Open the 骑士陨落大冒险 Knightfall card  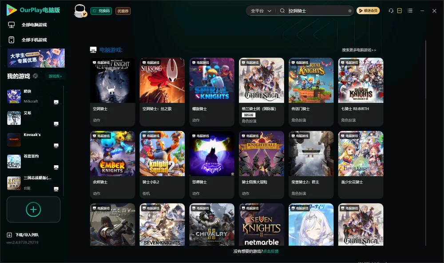click(262, 165)
